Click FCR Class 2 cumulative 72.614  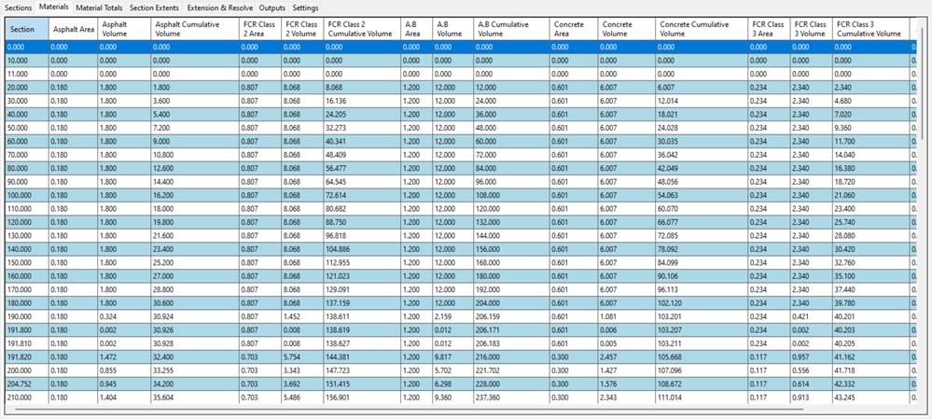tap(361, 195)
